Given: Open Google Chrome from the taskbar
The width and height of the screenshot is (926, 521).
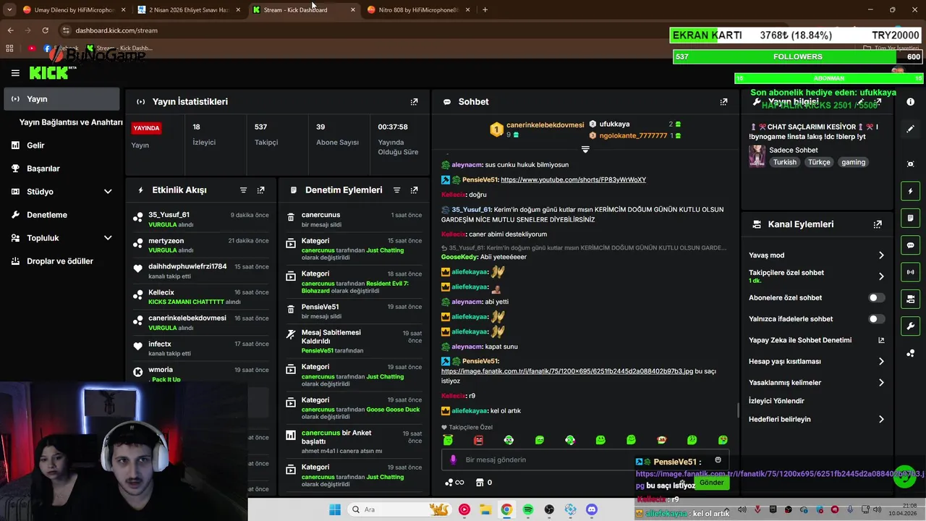Looking at the screenshot, I should 506,509.
